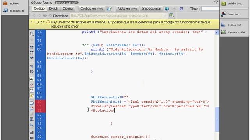The image size is (250, 140).
Task: Toggle the Código en vivo button
Action: (92, 9)
